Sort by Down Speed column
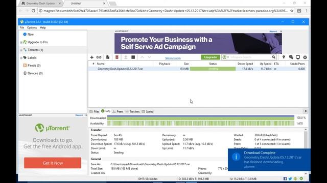This screenshot has height=183, width=327. click(245, 64)
